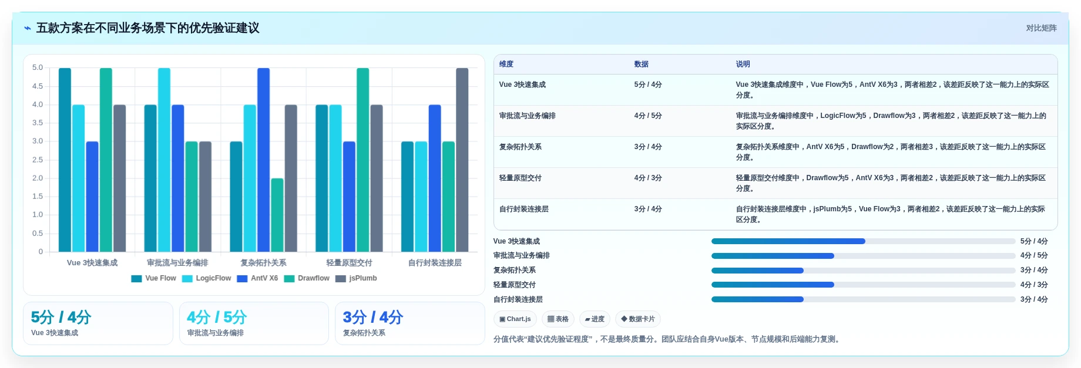
Task: Select the Chart.js tag chip
Action: point(515,319)
